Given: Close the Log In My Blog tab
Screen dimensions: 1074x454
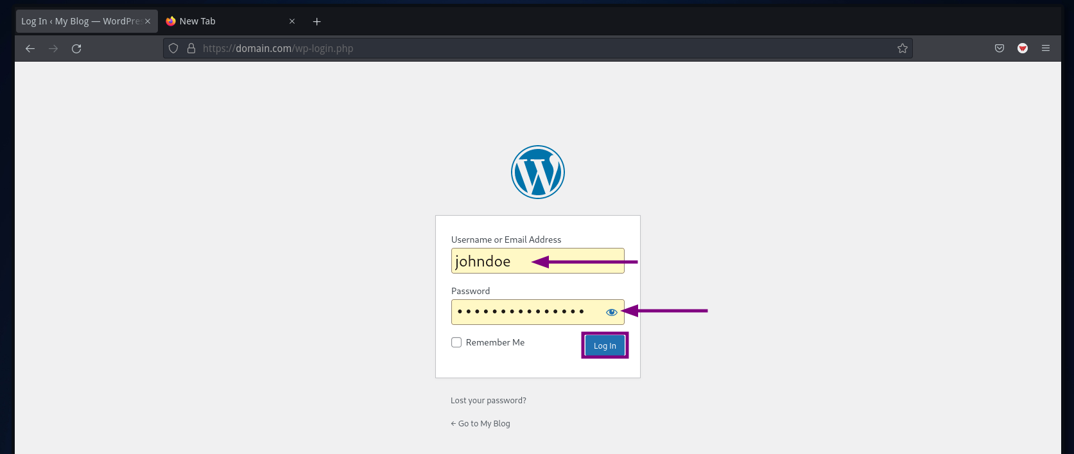Looking at the screenshot, I should click(x=148, y=21).
